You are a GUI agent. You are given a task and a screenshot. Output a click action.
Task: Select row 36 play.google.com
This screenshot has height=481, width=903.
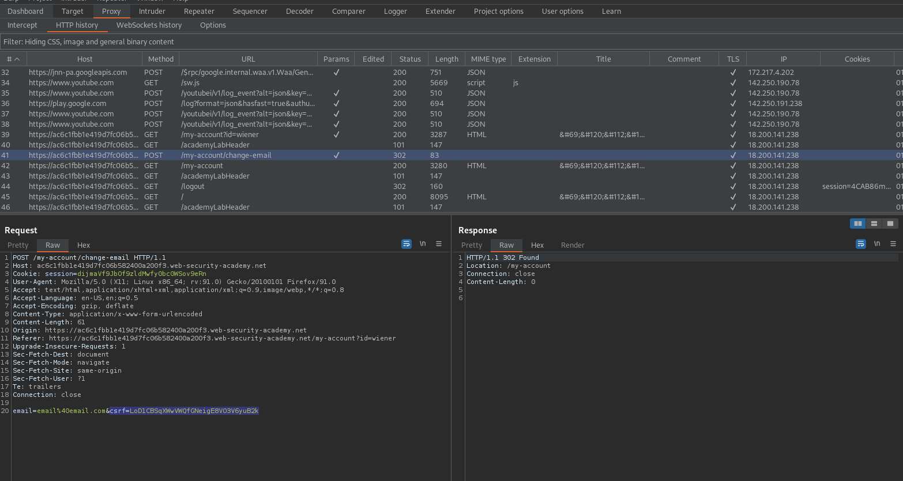point(451,103)
